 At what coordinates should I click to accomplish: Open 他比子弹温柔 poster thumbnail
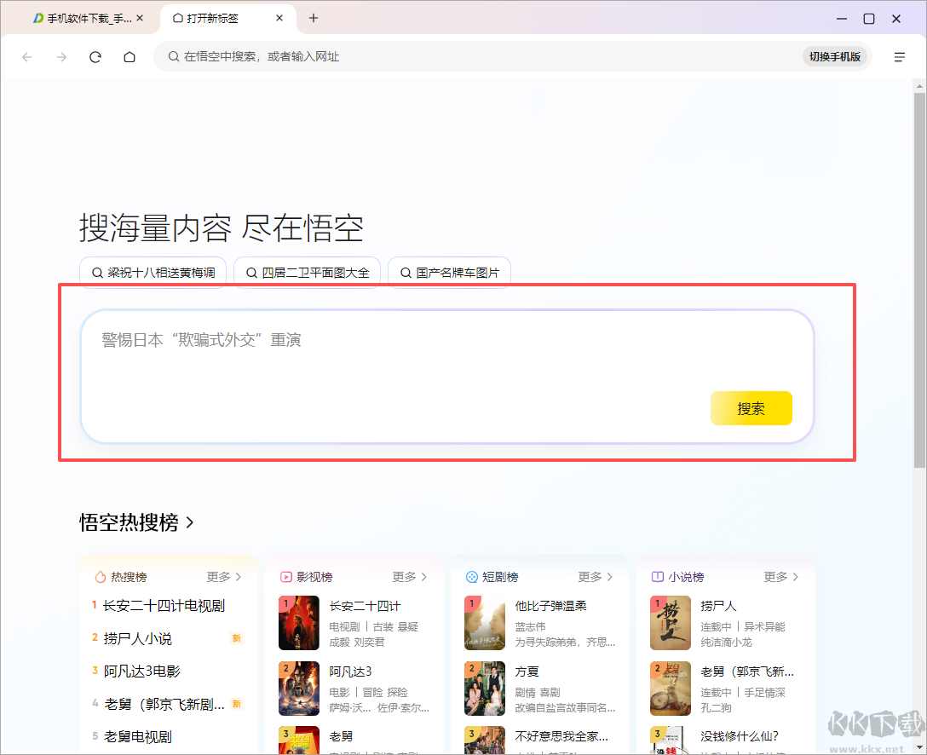[485, 623]
